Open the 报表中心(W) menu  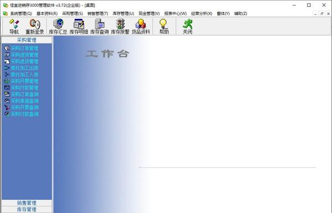175,13
